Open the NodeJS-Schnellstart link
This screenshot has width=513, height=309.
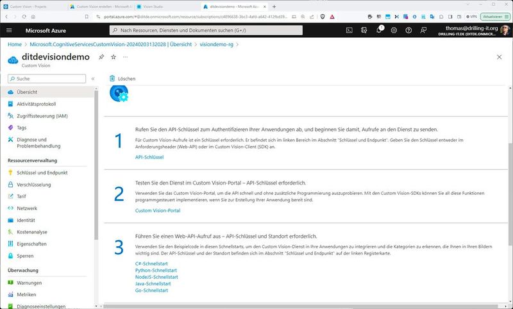click(x=156, y=277)
